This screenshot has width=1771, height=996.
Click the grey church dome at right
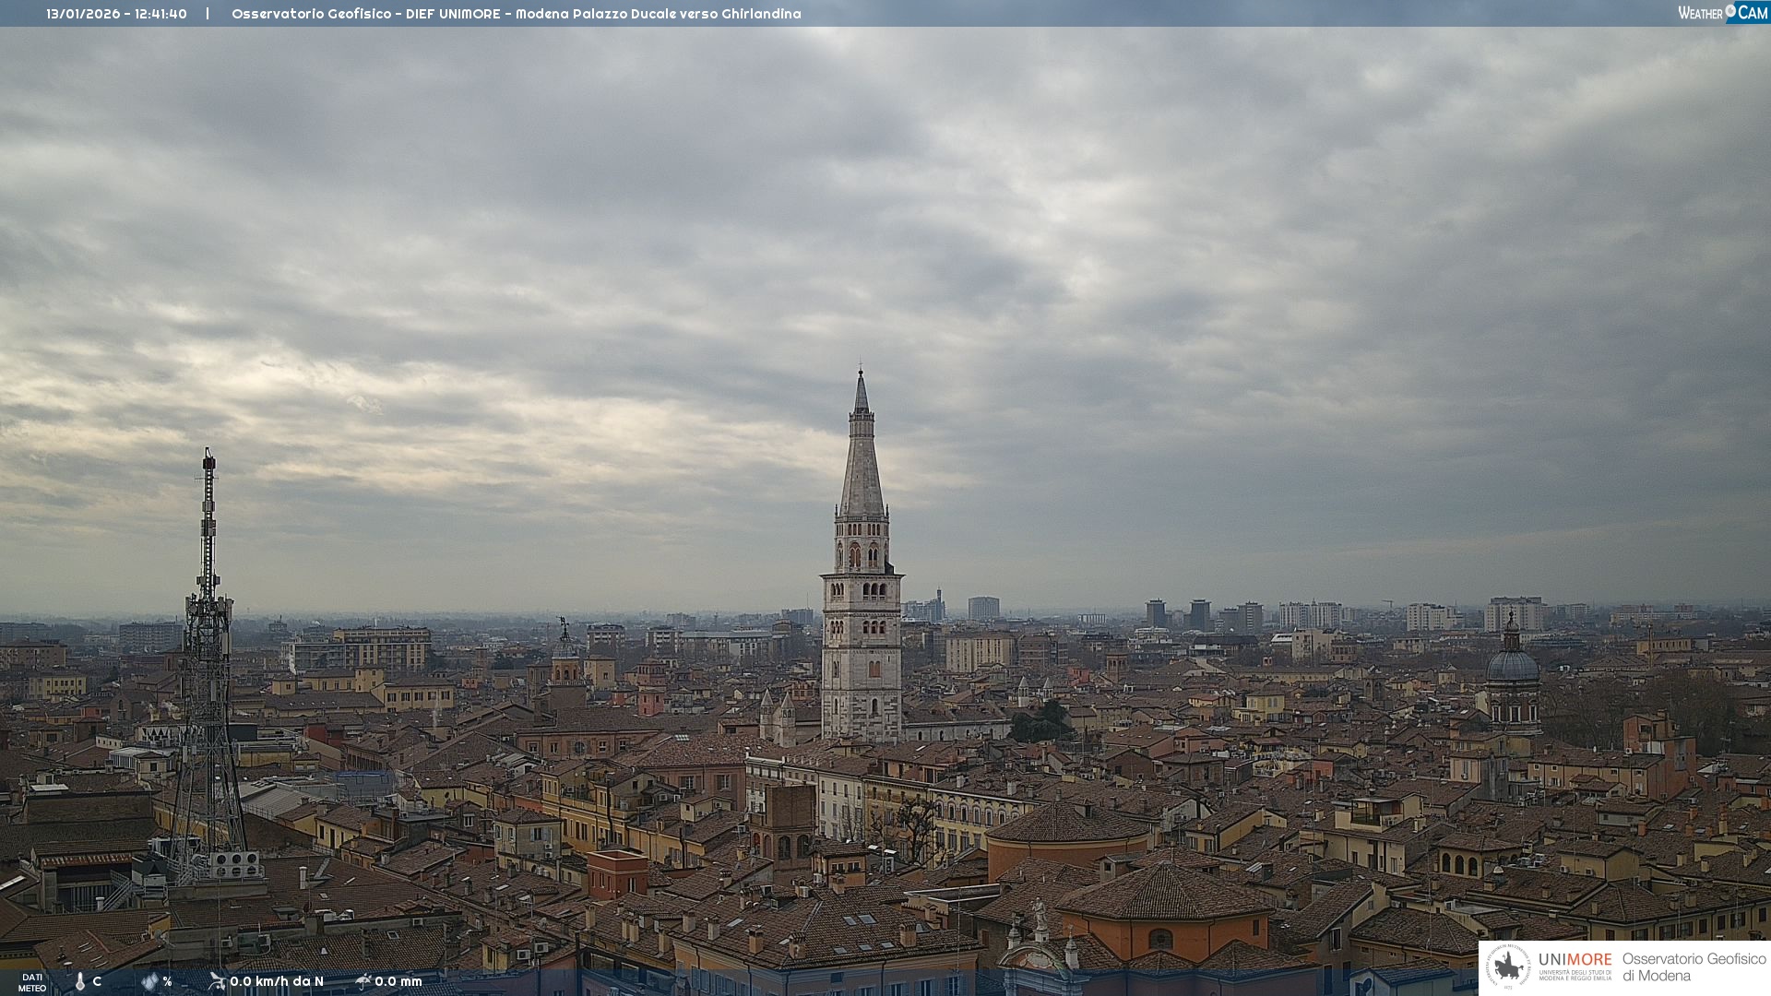(1513, 666)
